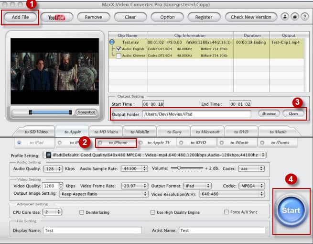The image size is (313, 244).
Task: Enable Deinterlacing
Action: (x=82, y=212)
